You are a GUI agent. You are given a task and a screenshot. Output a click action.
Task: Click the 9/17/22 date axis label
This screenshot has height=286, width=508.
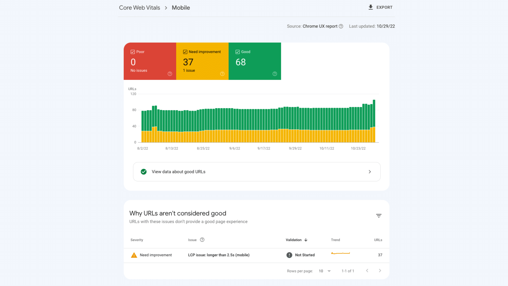click(264, 148)
